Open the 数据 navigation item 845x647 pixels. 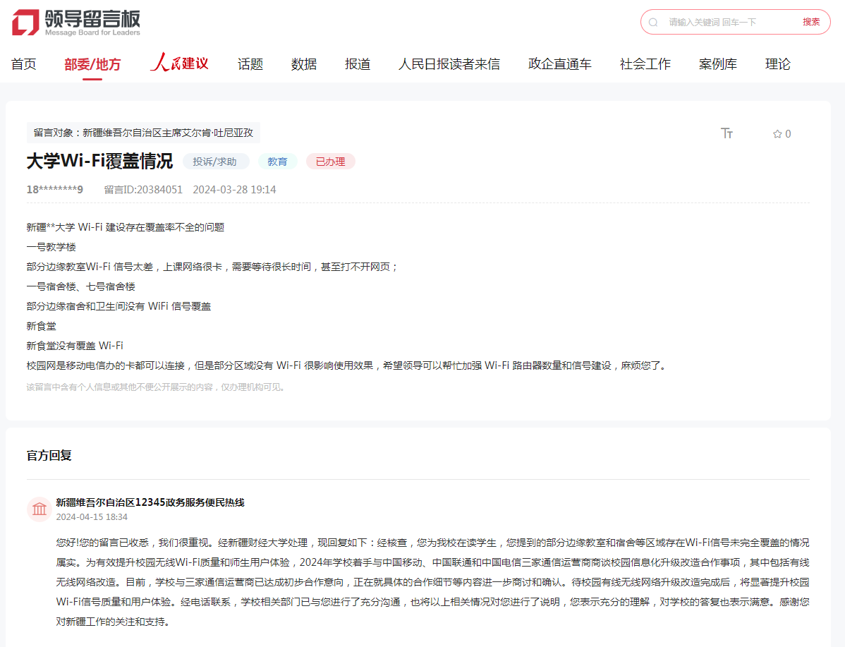pyautogui.click(x=304, y=64)
